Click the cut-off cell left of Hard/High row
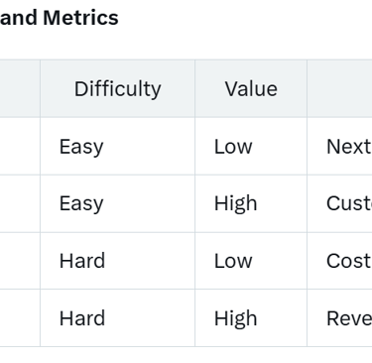This screenshot has height=363, width=372. pos(20,318)
